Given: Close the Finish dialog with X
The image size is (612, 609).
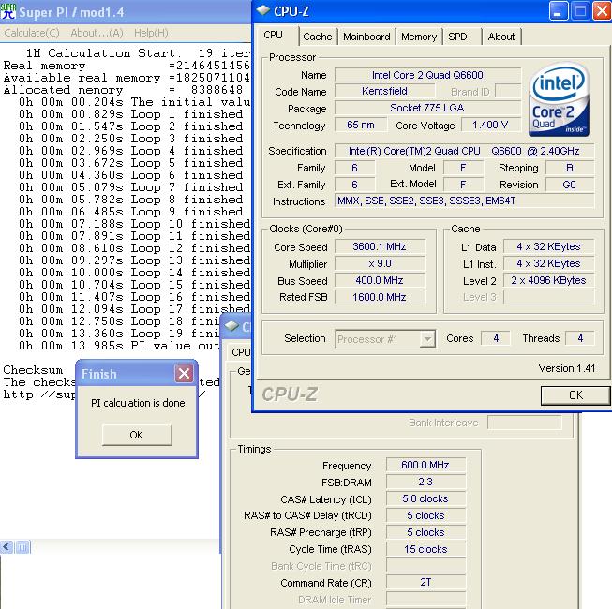Looking at the screenshot, I should click(x=184, y=374).
